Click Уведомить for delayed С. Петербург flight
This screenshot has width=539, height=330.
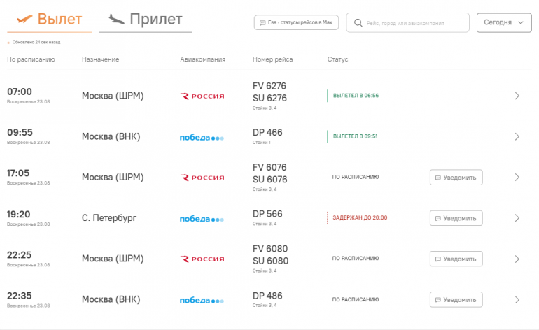(x=456, y=218)
